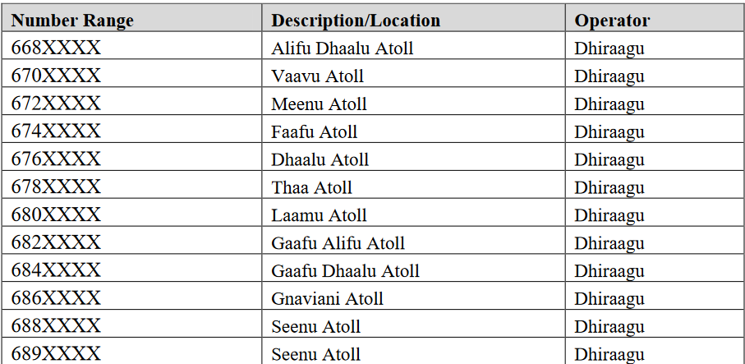Select the 670XXXX number range cell
Viewport: 745px width, 364px height.
coord(56,76)
